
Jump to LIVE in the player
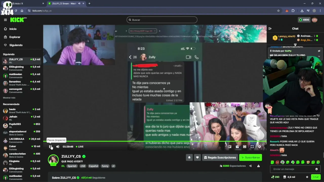coord(80,147)
